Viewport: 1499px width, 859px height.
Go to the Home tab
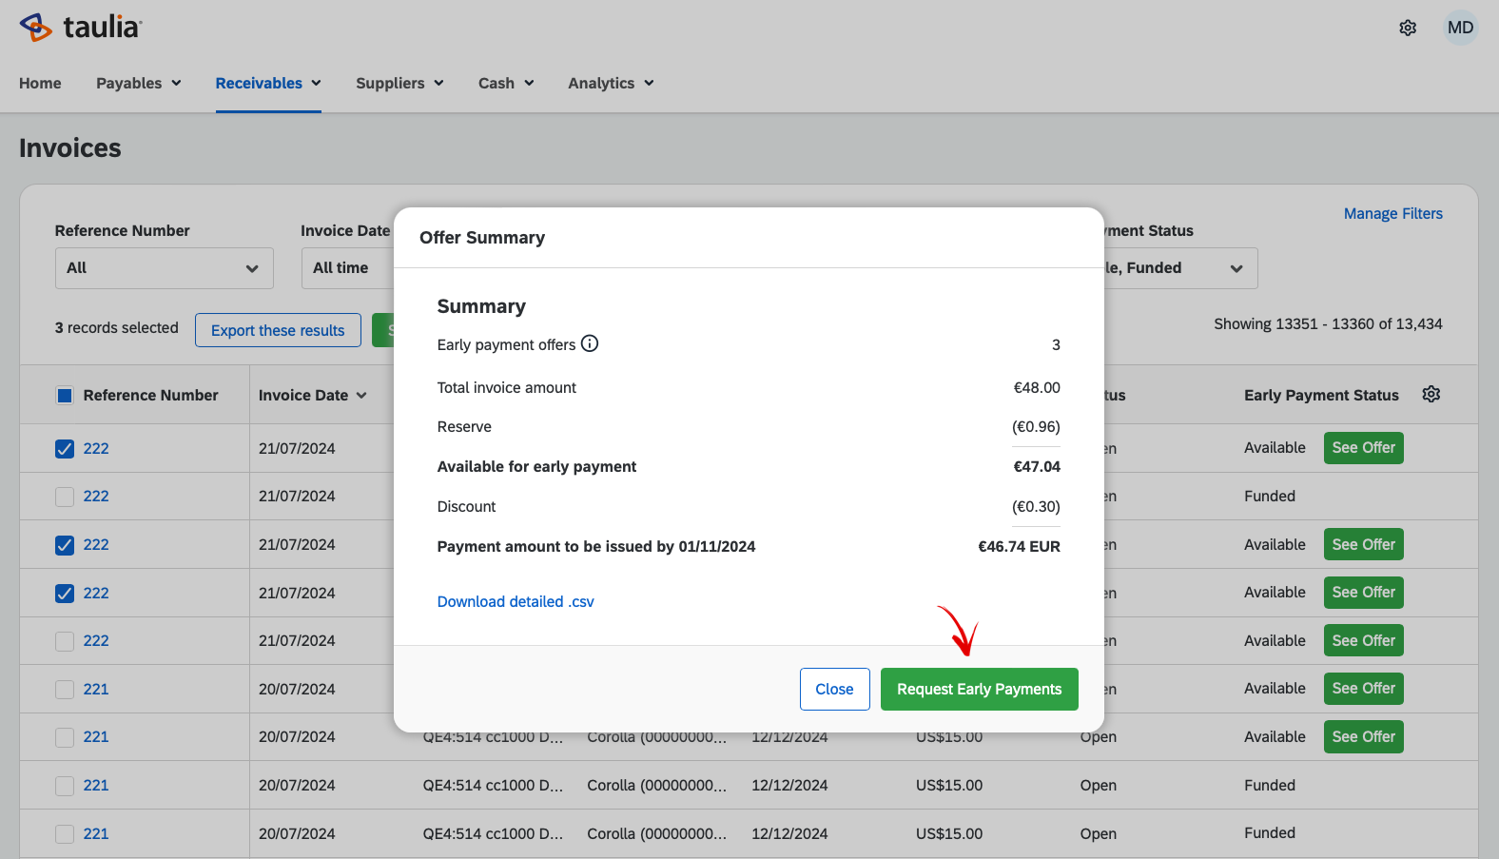click(40, 83)
